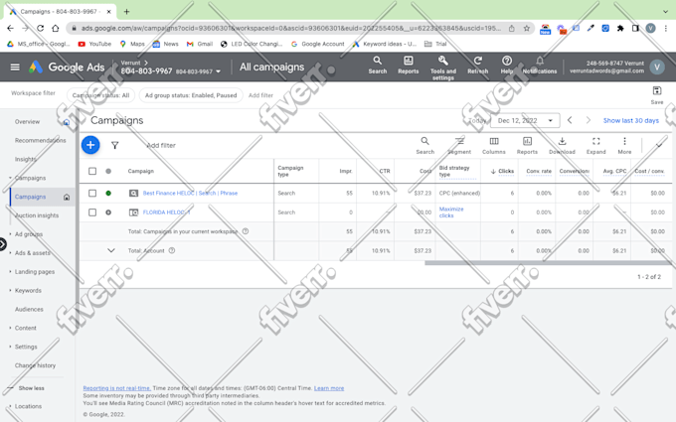The width and height of the screenshot is (676, 422).
Task: Reload the browser page
Action: pyautogui.click(x=40, y=28)
